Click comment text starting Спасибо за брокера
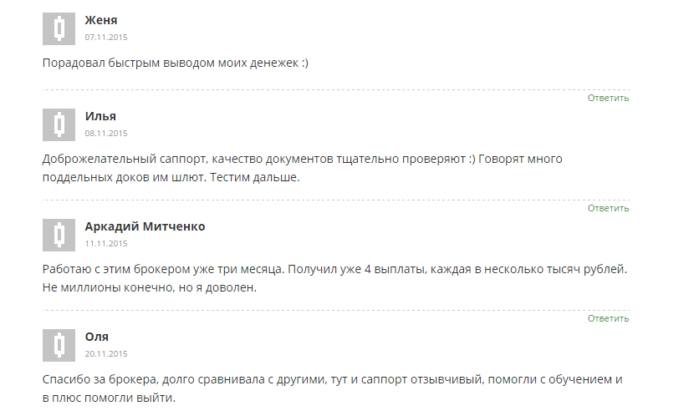 (333, 388)
